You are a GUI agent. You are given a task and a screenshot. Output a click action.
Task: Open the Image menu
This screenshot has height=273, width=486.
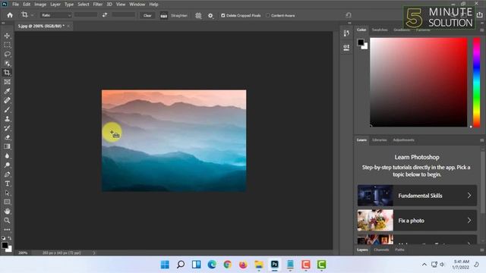pyautogui.click(x=40, y=5)
